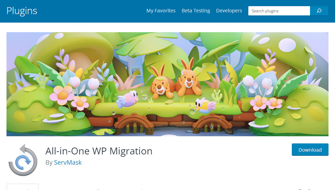
Task: Go to the Beta Testing page
Action: tap(196, 11)
